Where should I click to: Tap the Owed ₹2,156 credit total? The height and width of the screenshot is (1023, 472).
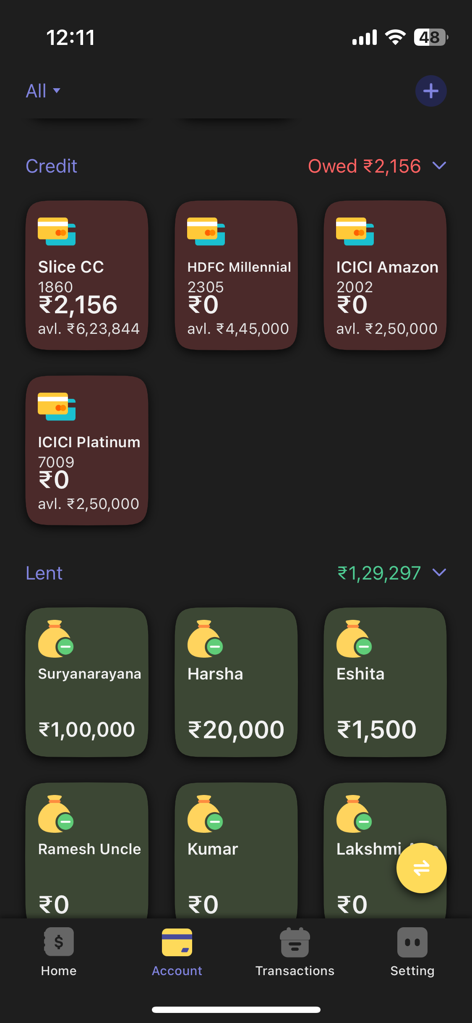point(364,166)
